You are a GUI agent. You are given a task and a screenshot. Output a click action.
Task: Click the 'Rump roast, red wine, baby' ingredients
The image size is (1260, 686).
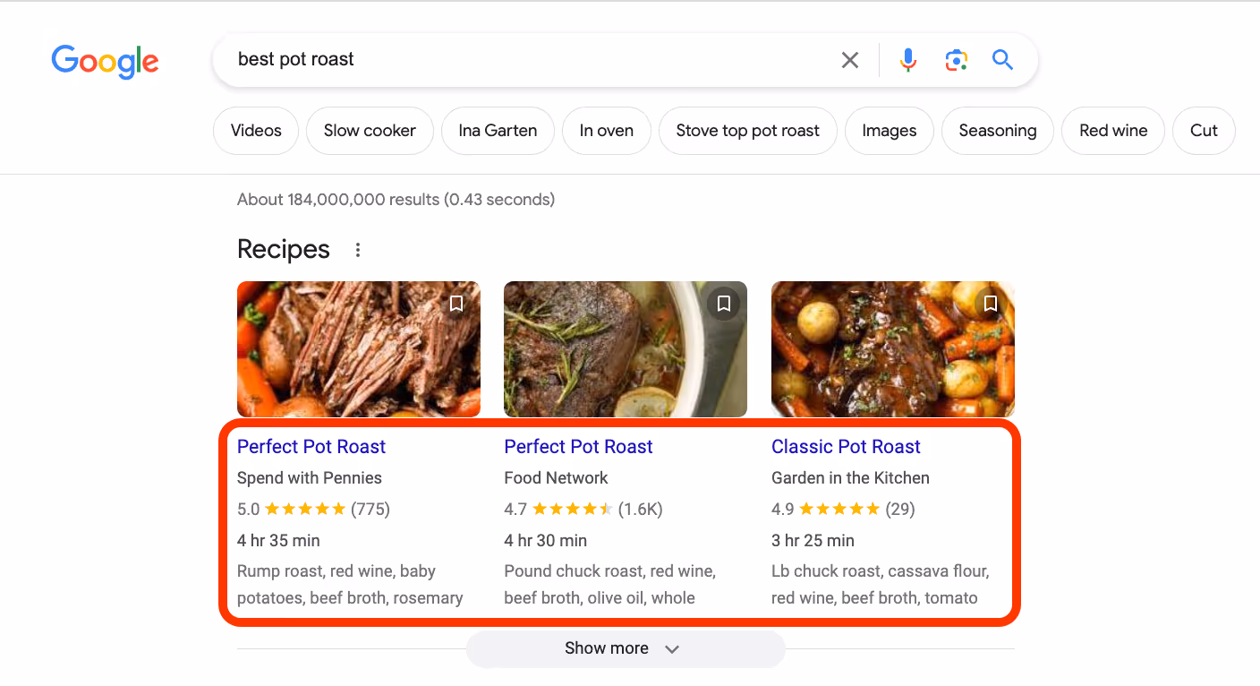click(350, 585)
